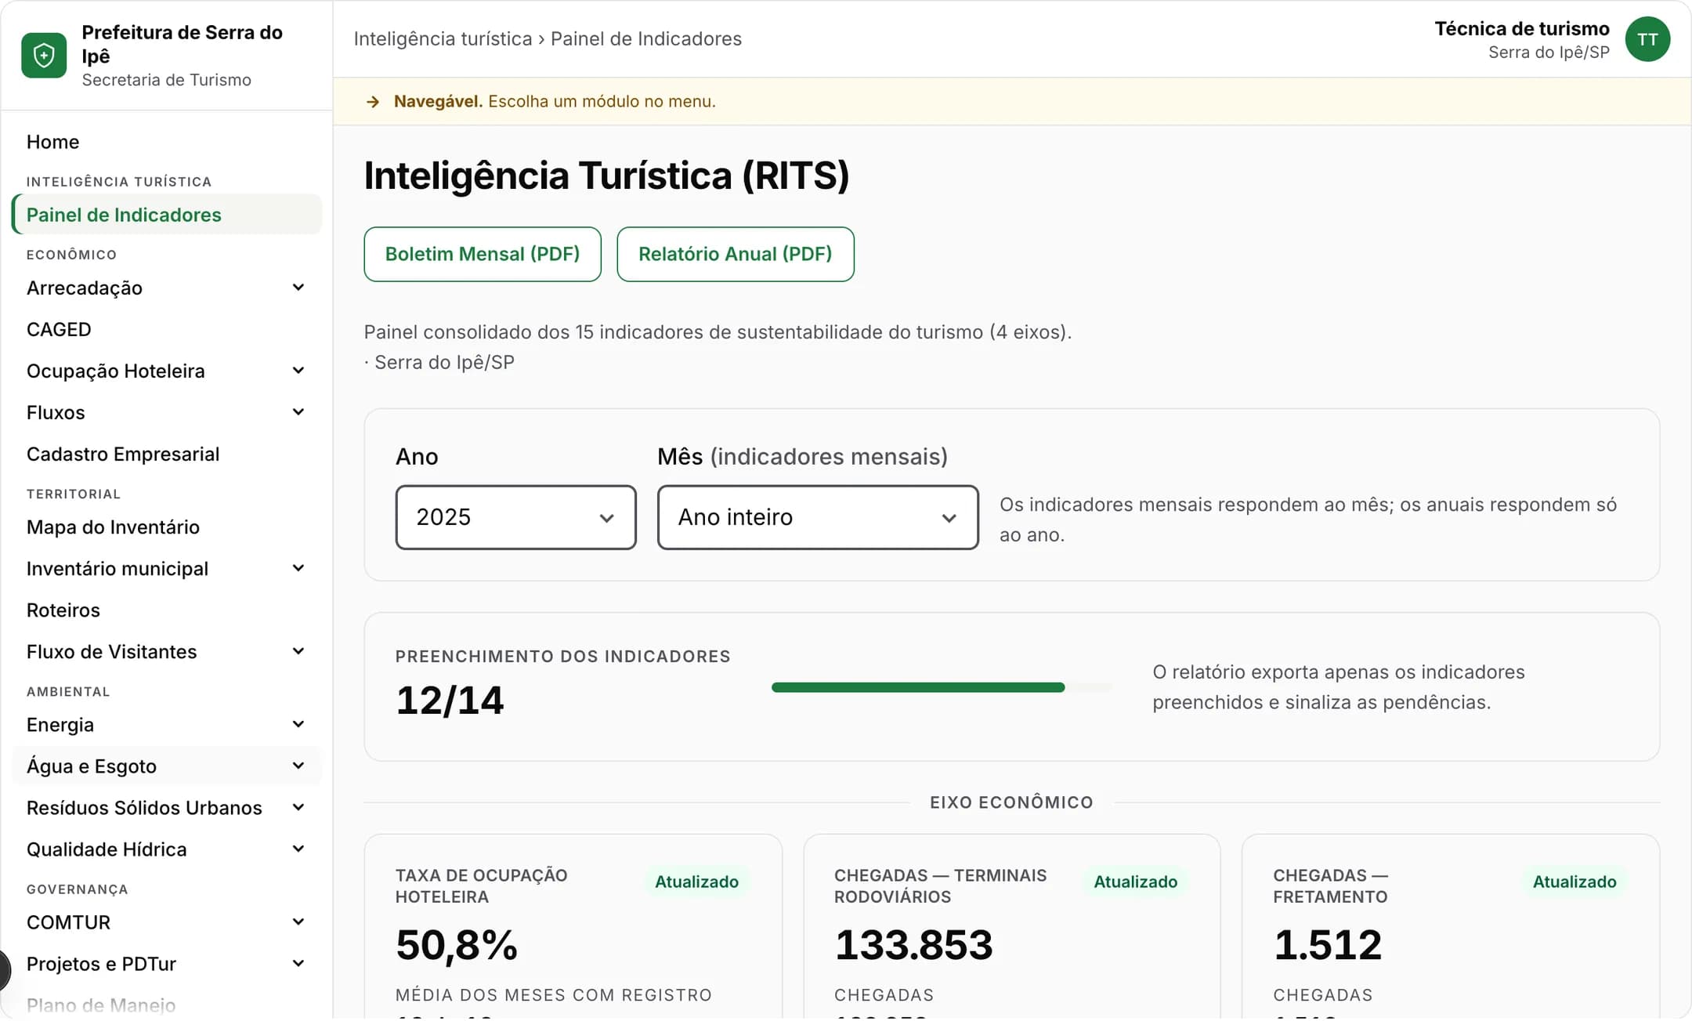Select Painel de Indicadores menu item
This screenshot has height=1021, width=1692.
pyautogui.click(x=167, y=215)
